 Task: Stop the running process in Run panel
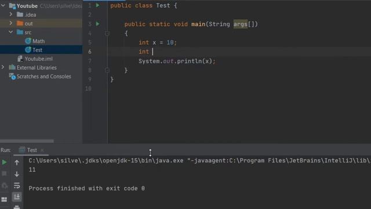(x=4, y=174)
